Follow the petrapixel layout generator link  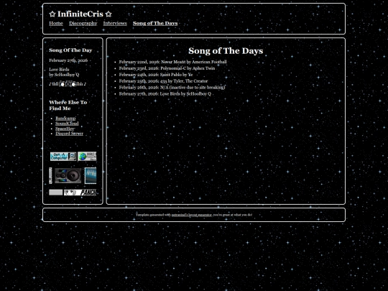[x=192, y=215]
